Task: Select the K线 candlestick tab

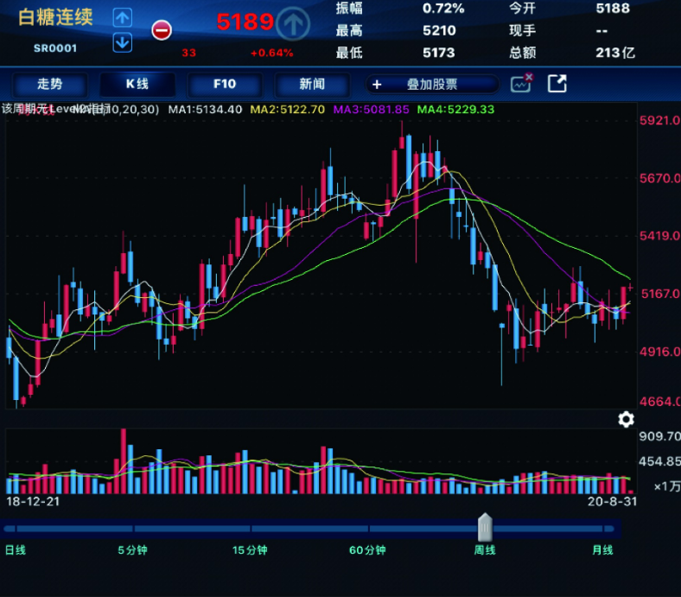Action: [x=137, y=85]
